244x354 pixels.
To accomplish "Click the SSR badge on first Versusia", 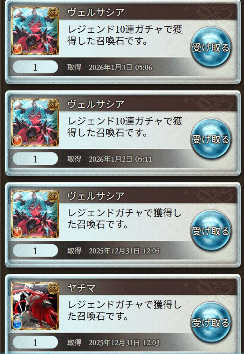I will tap(53, 13).
